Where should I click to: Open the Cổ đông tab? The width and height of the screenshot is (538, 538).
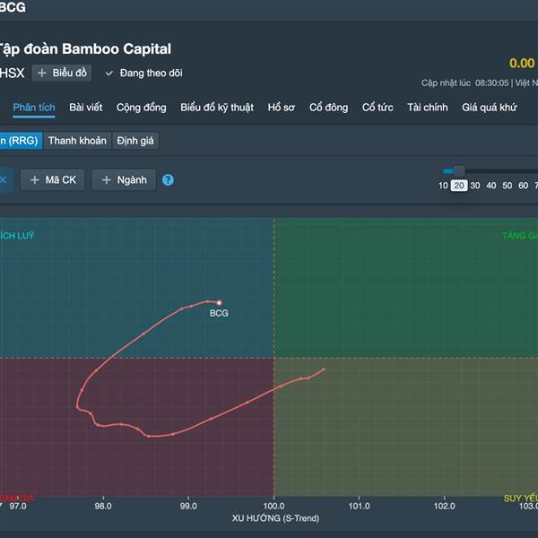point(328,108)
